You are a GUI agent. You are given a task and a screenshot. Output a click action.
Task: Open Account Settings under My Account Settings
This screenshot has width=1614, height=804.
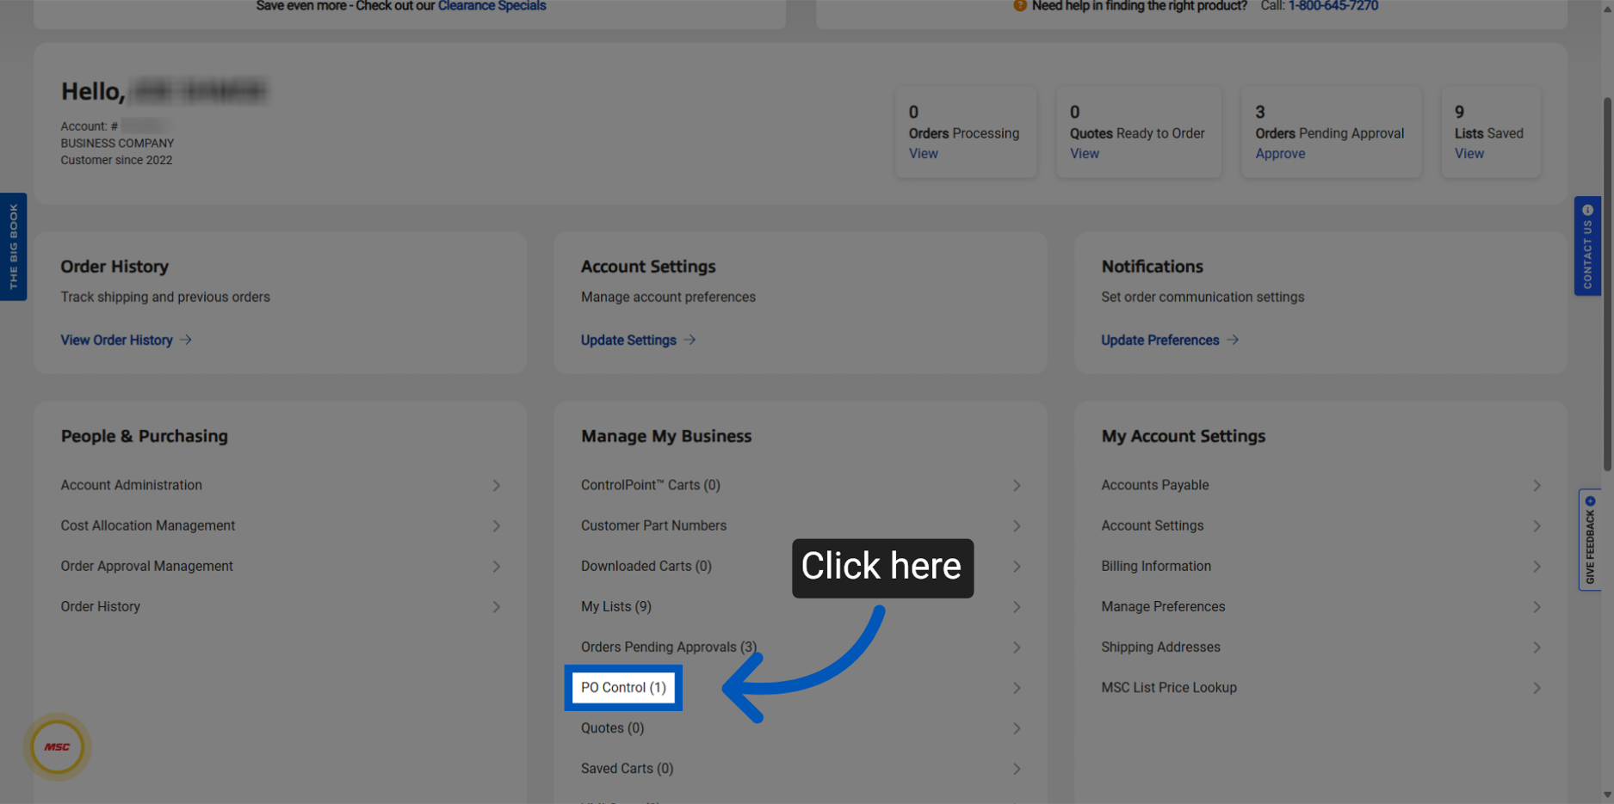point(1152,525)
